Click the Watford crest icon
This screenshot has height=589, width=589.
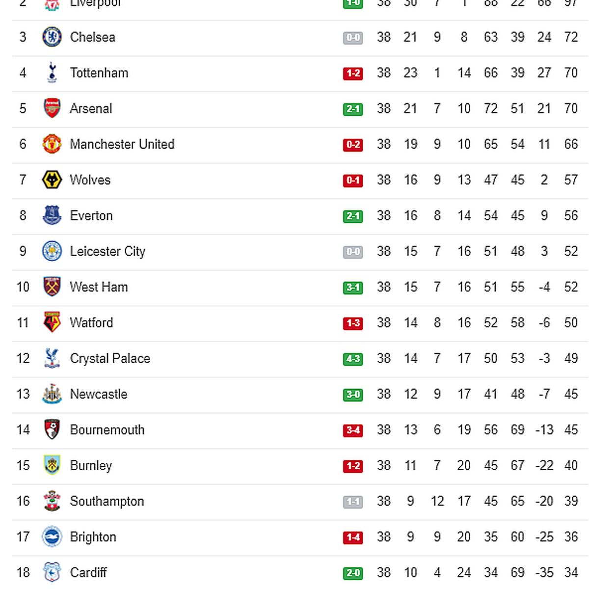pos(52,322)
